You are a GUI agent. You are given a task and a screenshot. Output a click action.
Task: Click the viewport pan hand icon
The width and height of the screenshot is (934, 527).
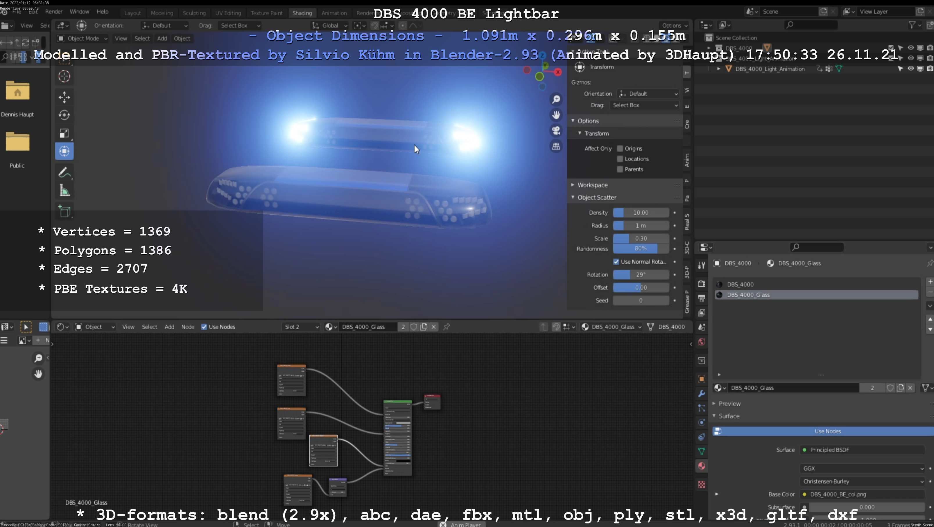(556, 115)
